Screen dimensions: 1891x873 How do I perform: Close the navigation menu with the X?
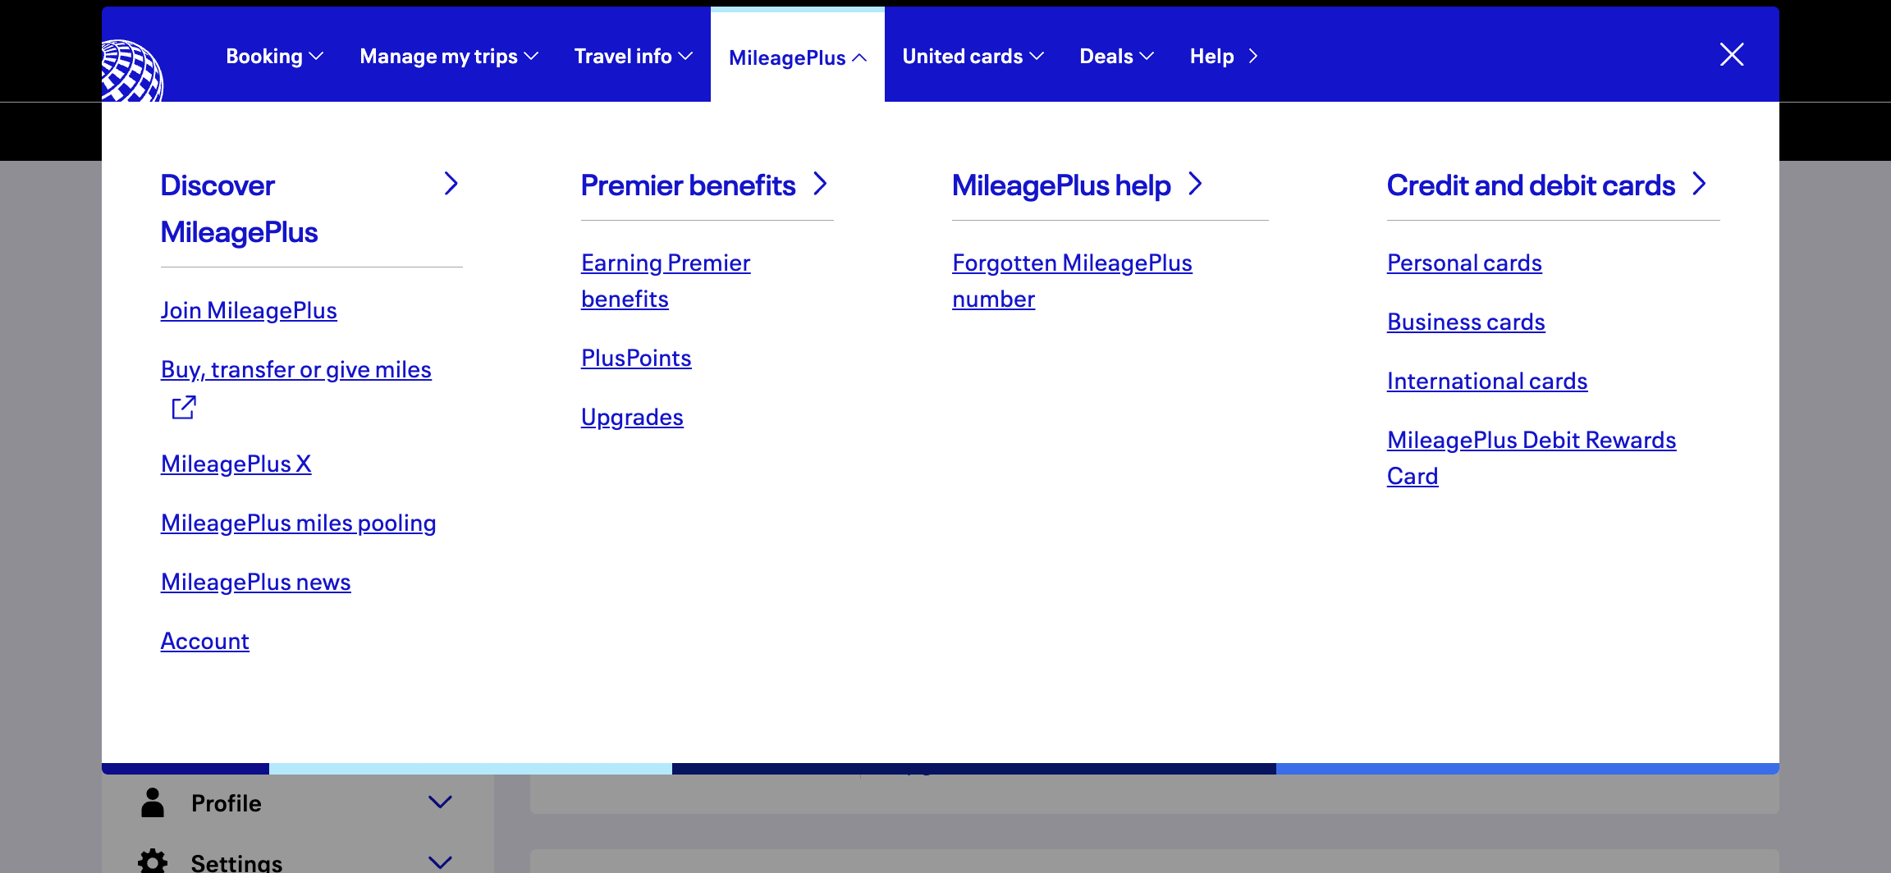click(x=1732, y=55)
